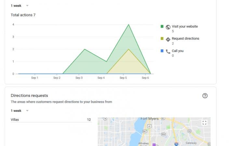Click the green chart peak on Sep 5
Screen dimensions: 234x146
pyautogui.click(x=129, y=25)
